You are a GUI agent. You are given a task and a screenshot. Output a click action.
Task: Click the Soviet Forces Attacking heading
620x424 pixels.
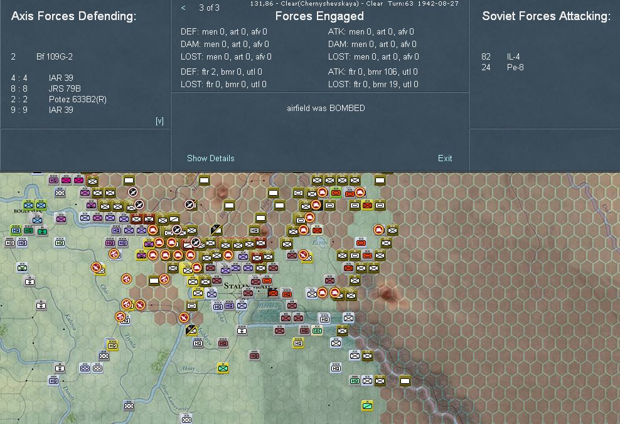[x=547, y=16]
